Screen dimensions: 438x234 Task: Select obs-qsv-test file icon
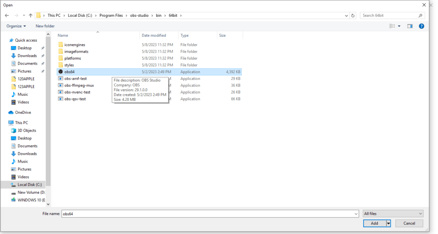point(61,99)
